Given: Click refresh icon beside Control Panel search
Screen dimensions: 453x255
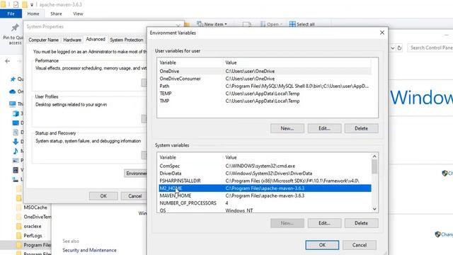Looking at the screenshot, I should (x=399, y=48).
